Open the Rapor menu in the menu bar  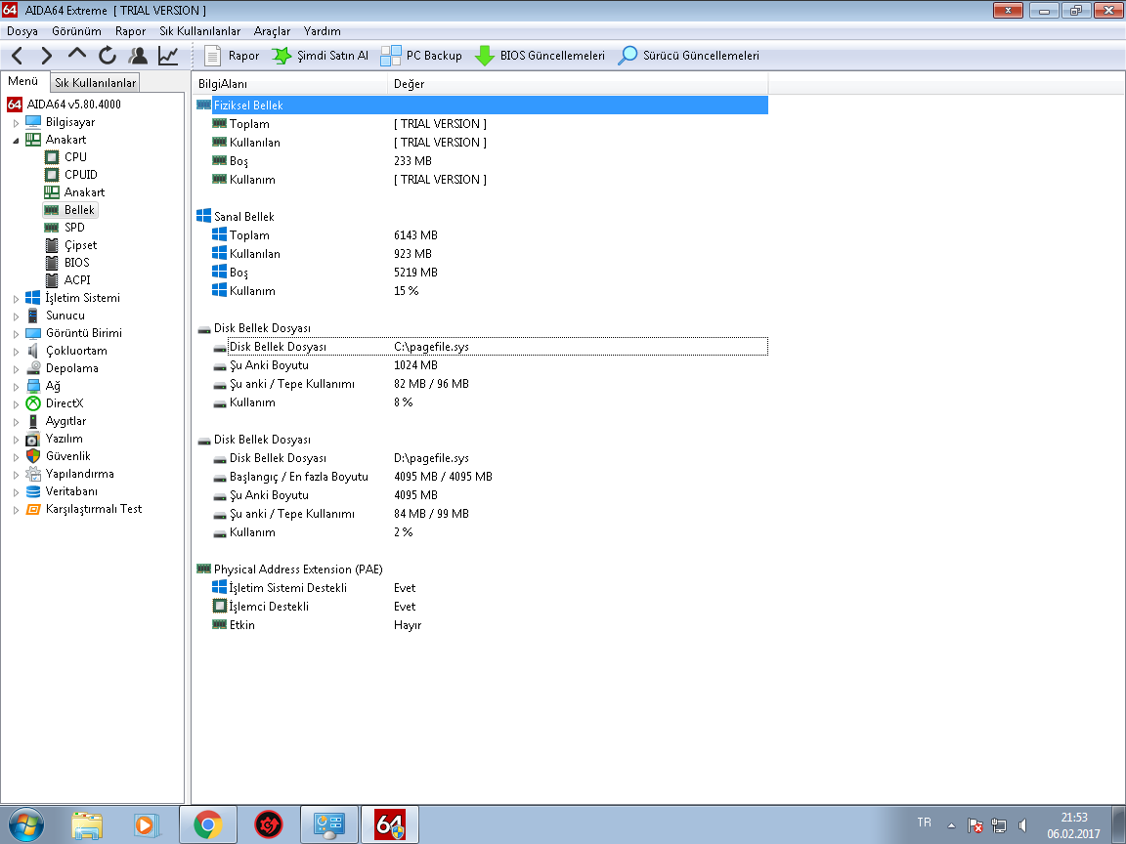pyautogui.click(x=130, y=31)
